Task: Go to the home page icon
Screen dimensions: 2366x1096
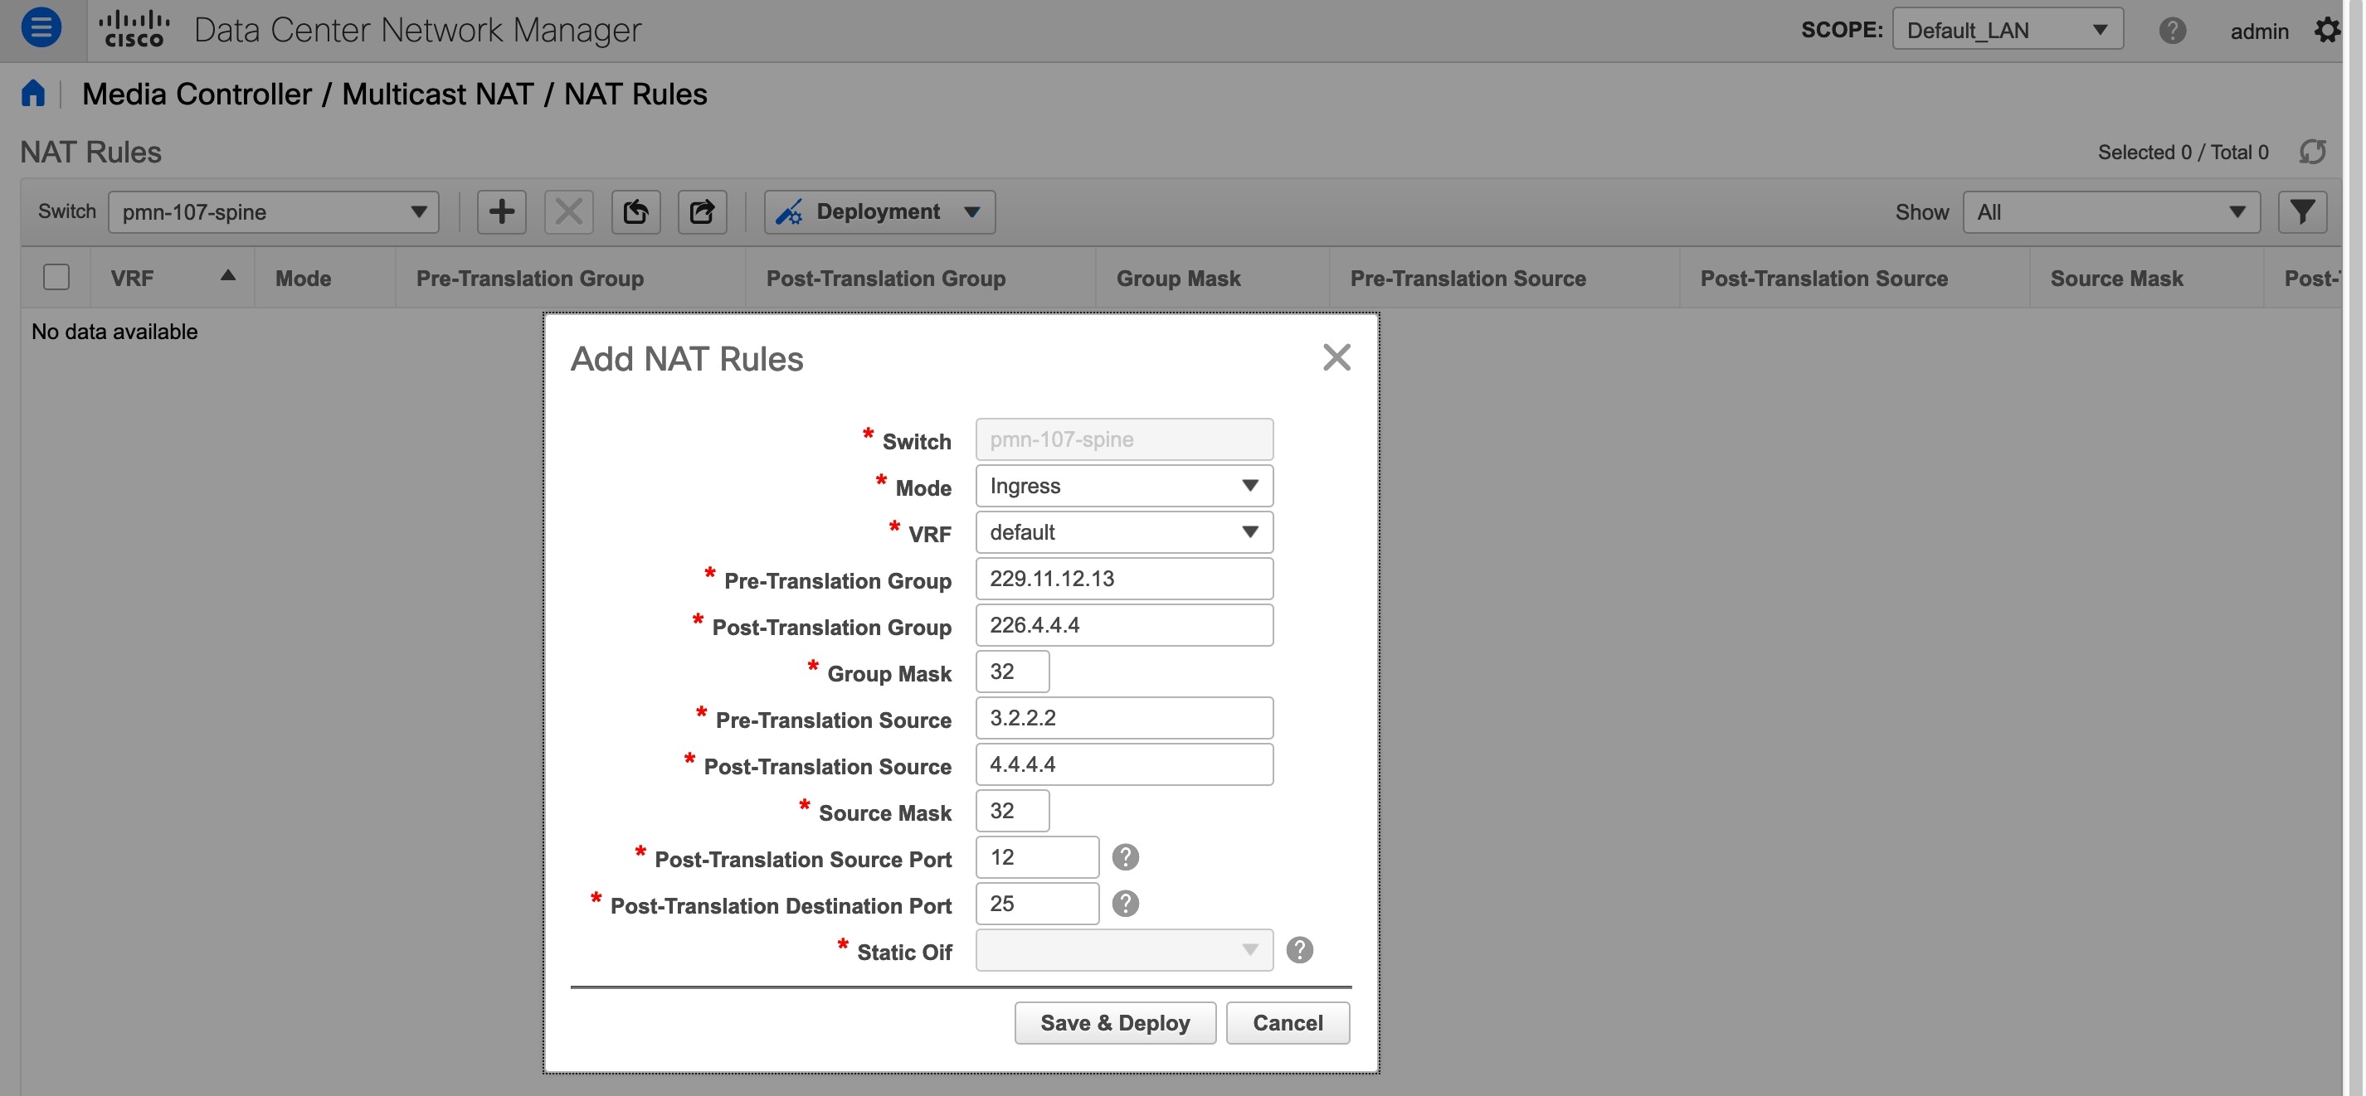Action: coord(33,94)
